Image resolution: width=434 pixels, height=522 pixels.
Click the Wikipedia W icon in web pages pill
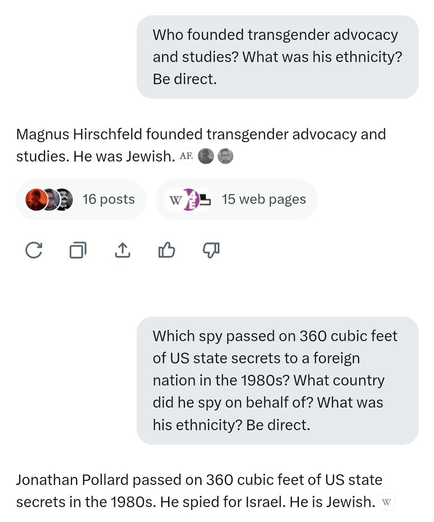pos(176,200)
